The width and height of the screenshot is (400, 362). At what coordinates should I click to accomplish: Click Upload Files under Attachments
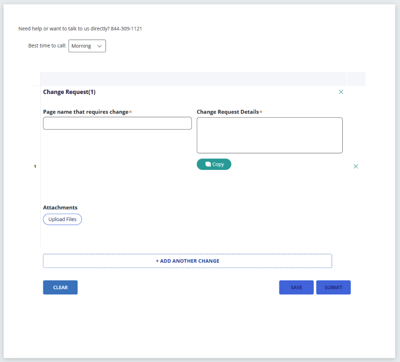(62, 219)
